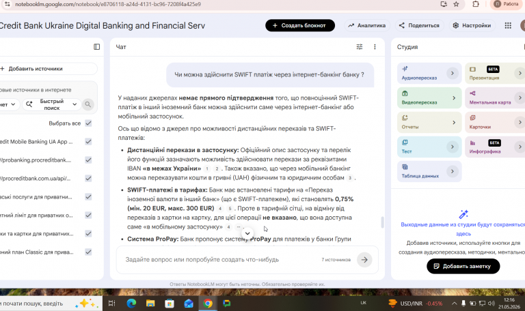This screenshot has width=525, height=311.
Task: Open Task View on taskbar
Action: pos(112,303)
